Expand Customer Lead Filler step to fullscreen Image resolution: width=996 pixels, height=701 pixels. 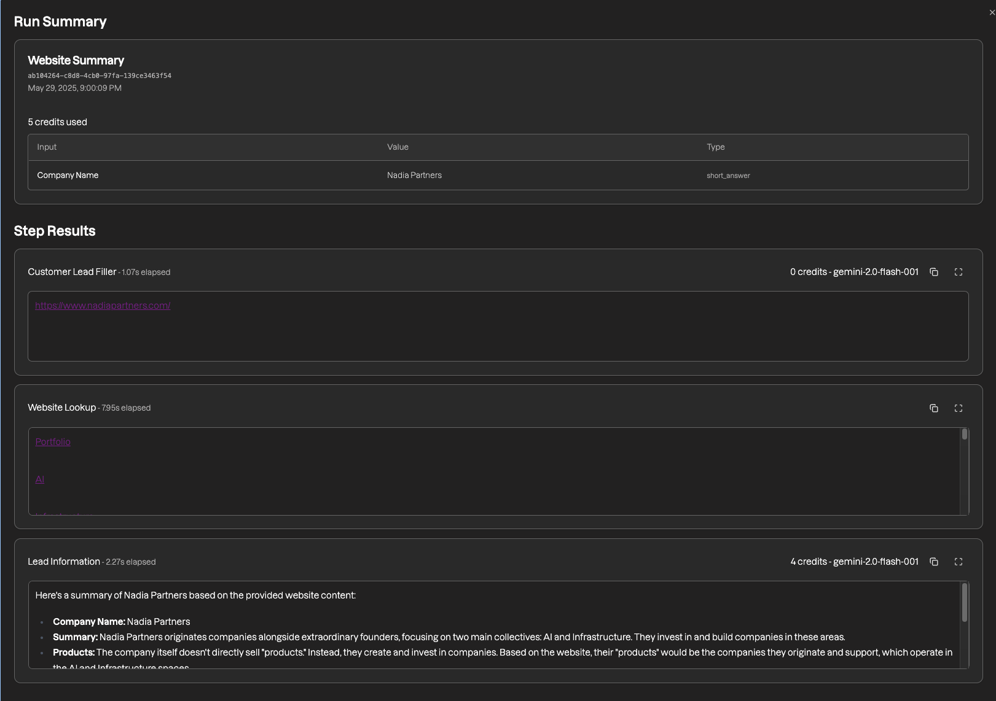coord(959,272)
